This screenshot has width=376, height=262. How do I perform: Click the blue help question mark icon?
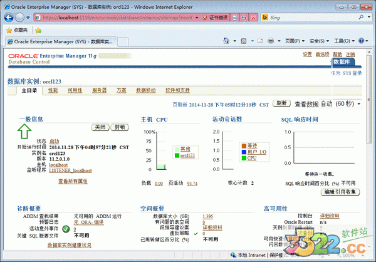(362, 41)
